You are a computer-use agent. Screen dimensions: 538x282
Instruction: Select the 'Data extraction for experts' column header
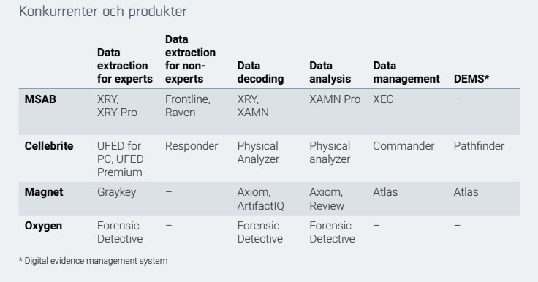pos(125,66)
